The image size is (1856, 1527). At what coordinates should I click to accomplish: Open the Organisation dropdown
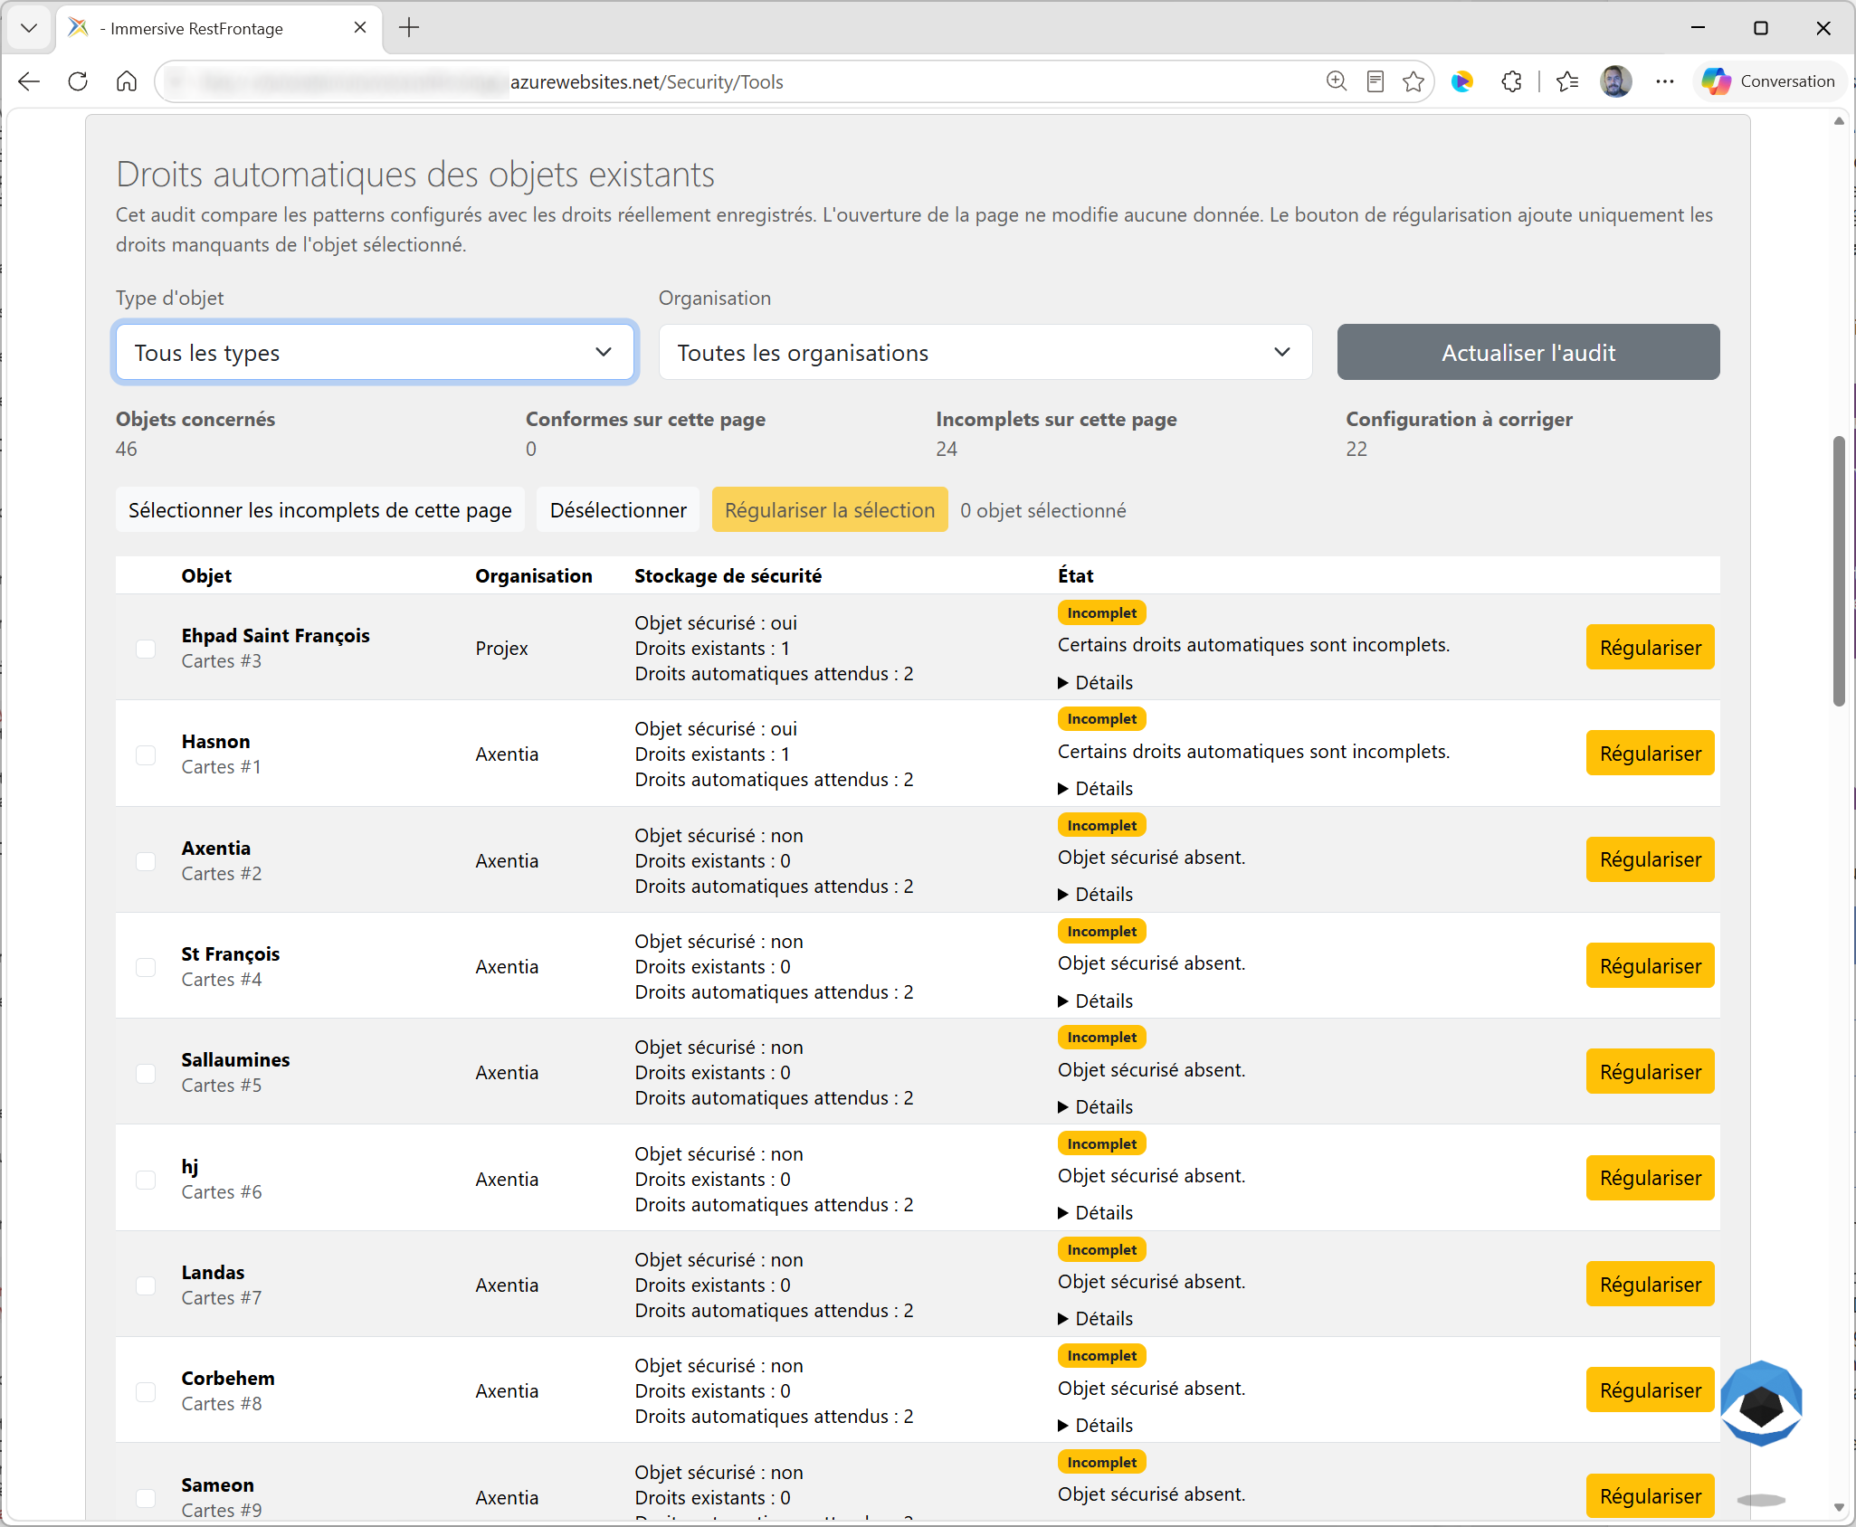985,353
